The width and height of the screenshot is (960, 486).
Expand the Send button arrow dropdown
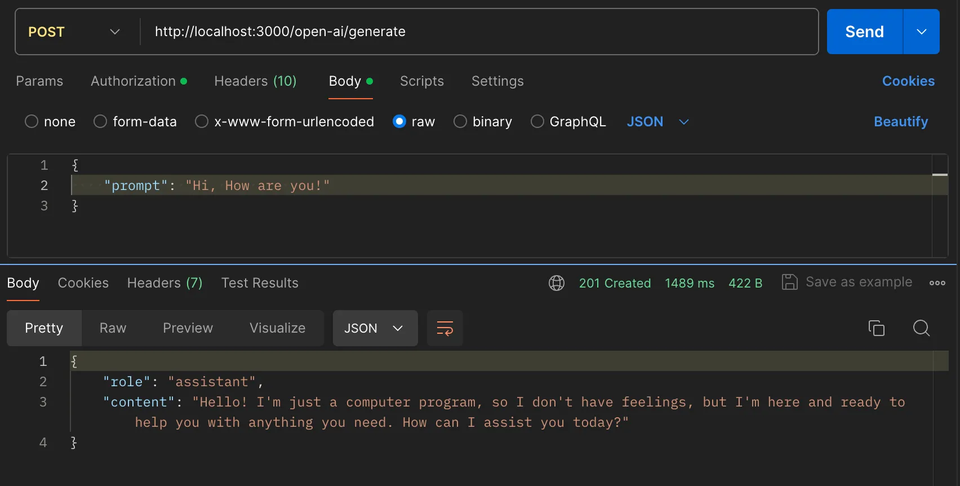coord(922,32)
